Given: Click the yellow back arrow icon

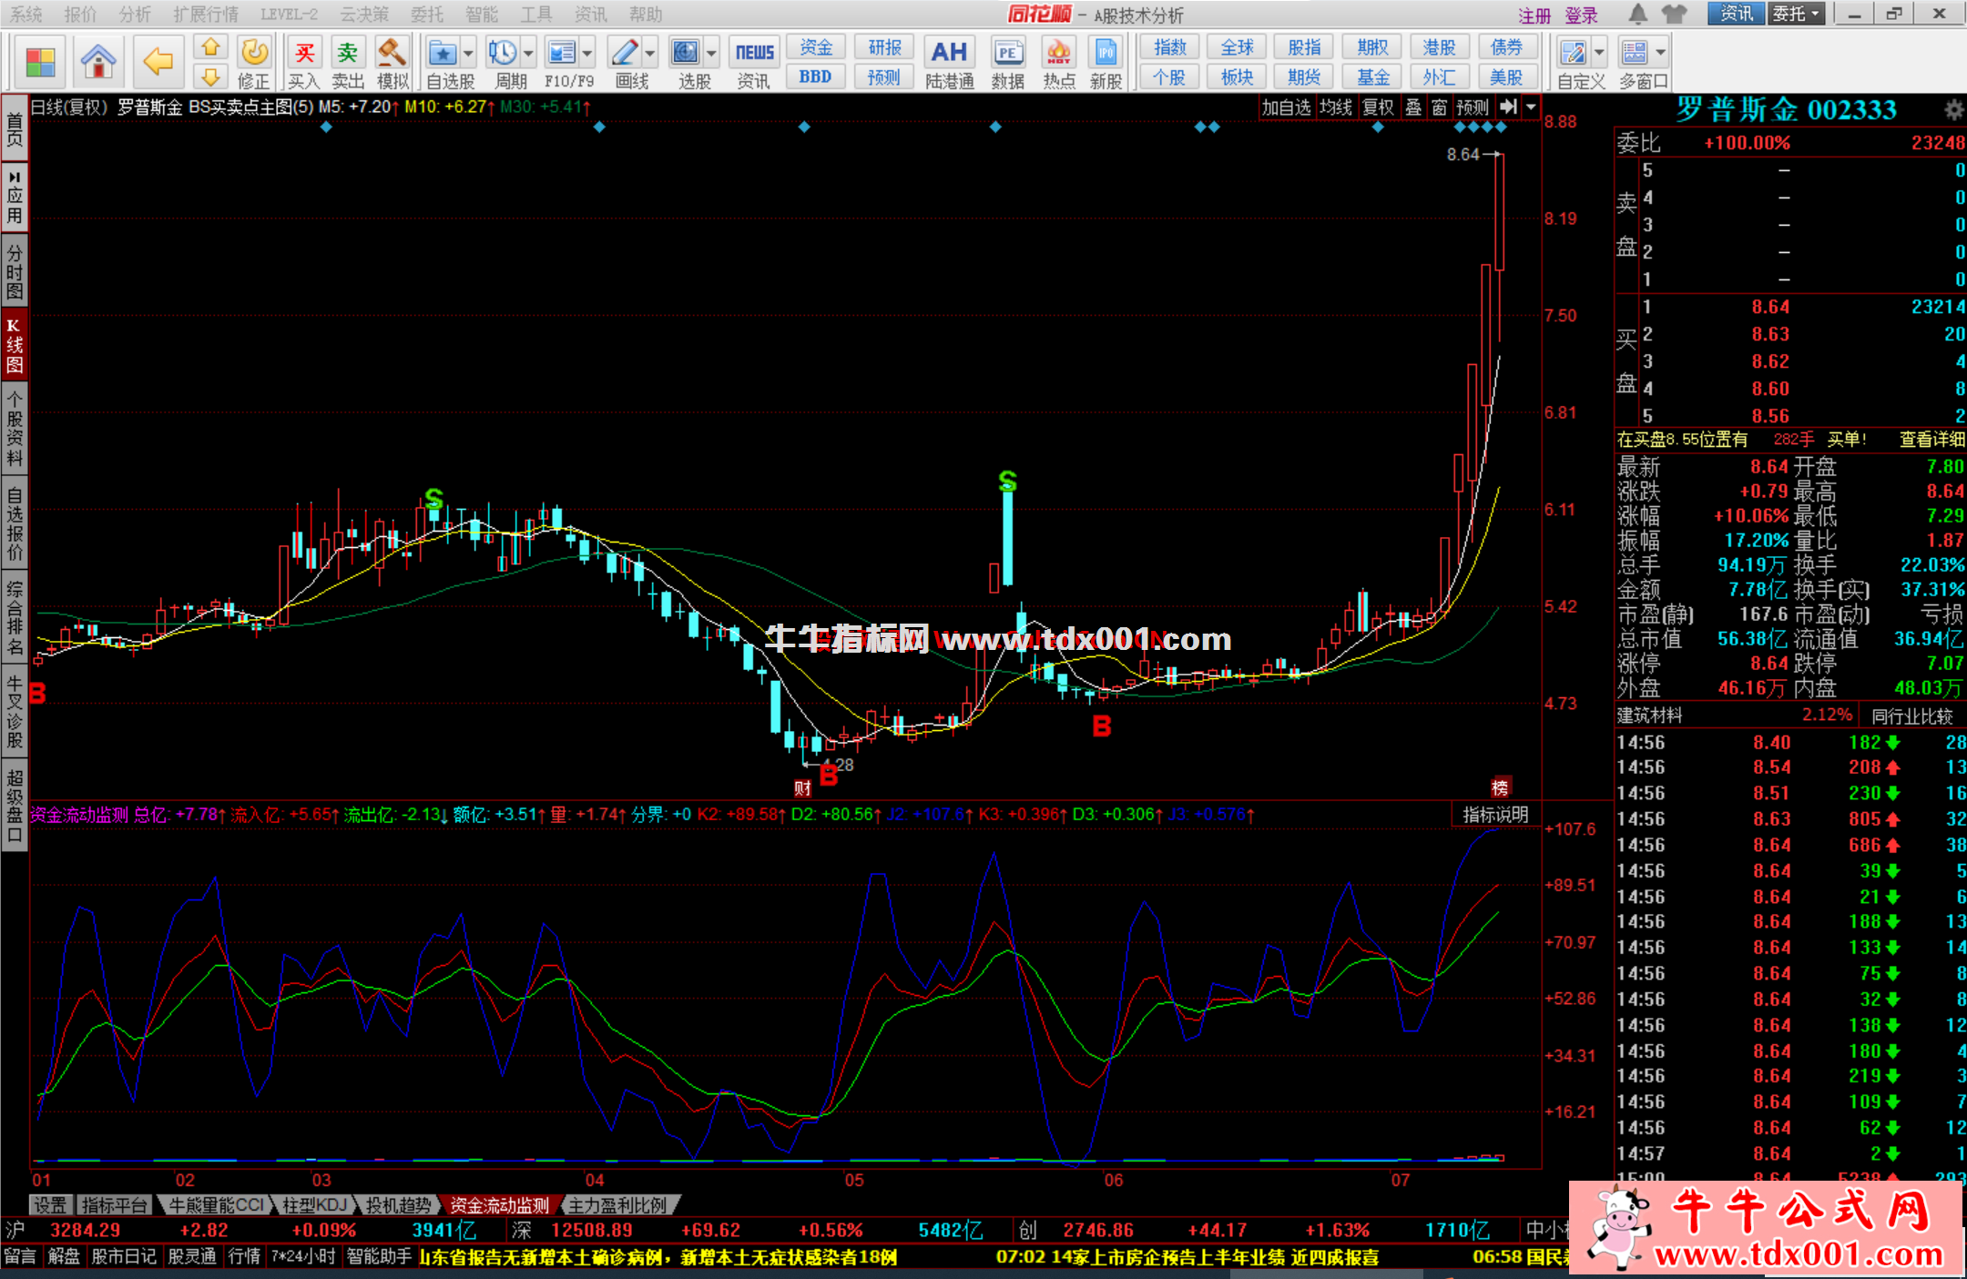Looking at the screenshot, I should pyautogui.click(x=158, y=61).
